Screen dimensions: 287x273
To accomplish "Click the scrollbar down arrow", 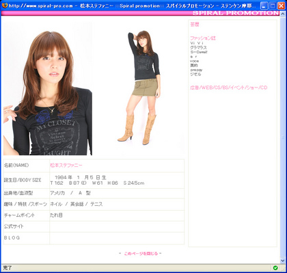I will pyautogui.click(x=283, y=260).
